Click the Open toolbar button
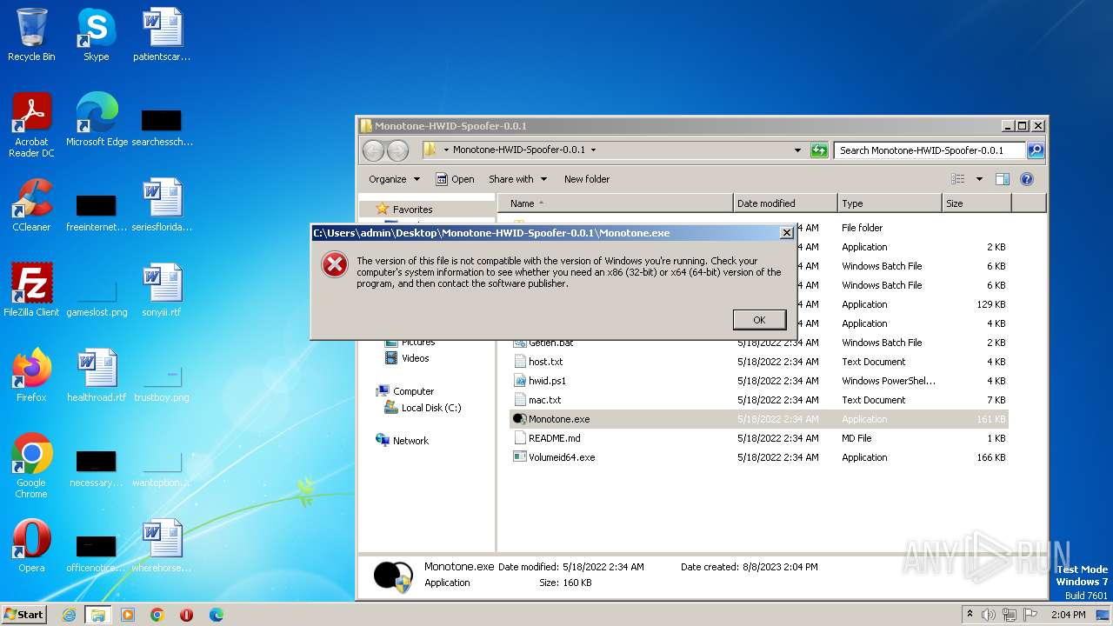1113x626 pixels. 455,179
